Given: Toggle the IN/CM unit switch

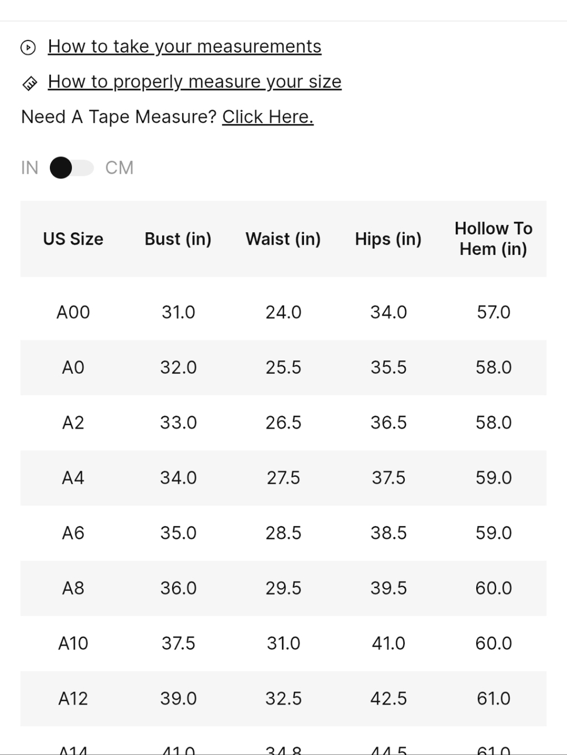Looking at the screenshot, I should click(x=71, y=168).
